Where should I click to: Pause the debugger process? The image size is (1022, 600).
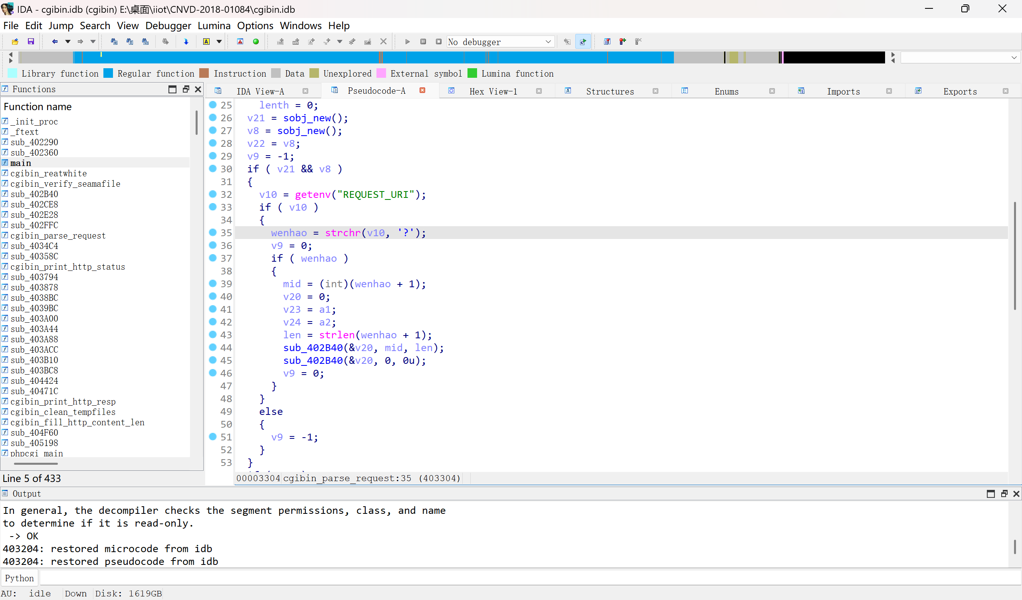coord(423,41)
